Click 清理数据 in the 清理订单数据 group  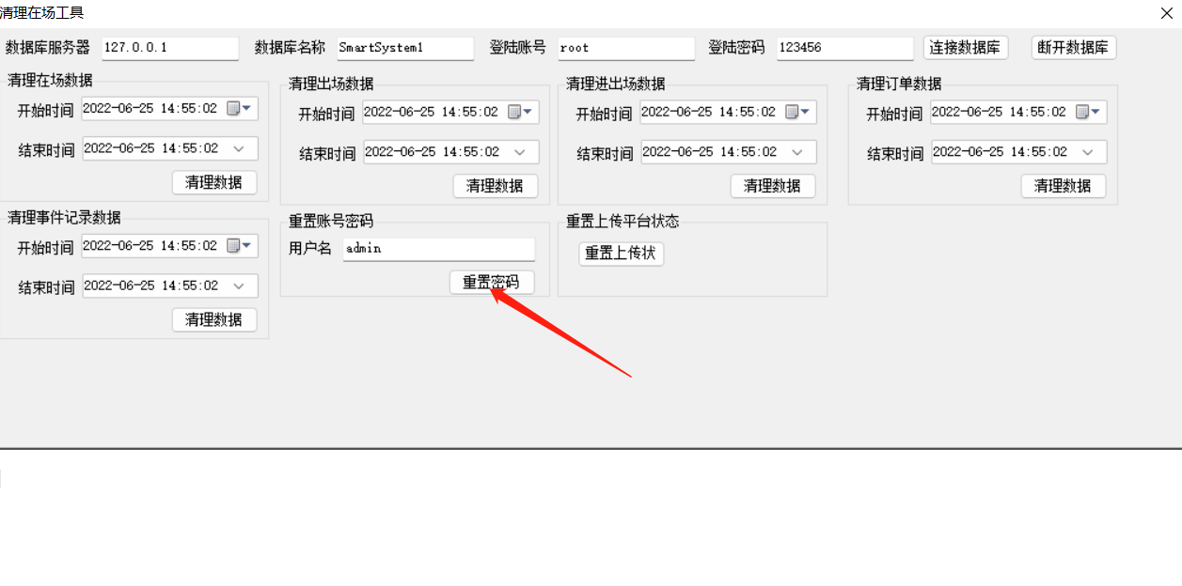pyautogui.click(x=1064, y=186)
